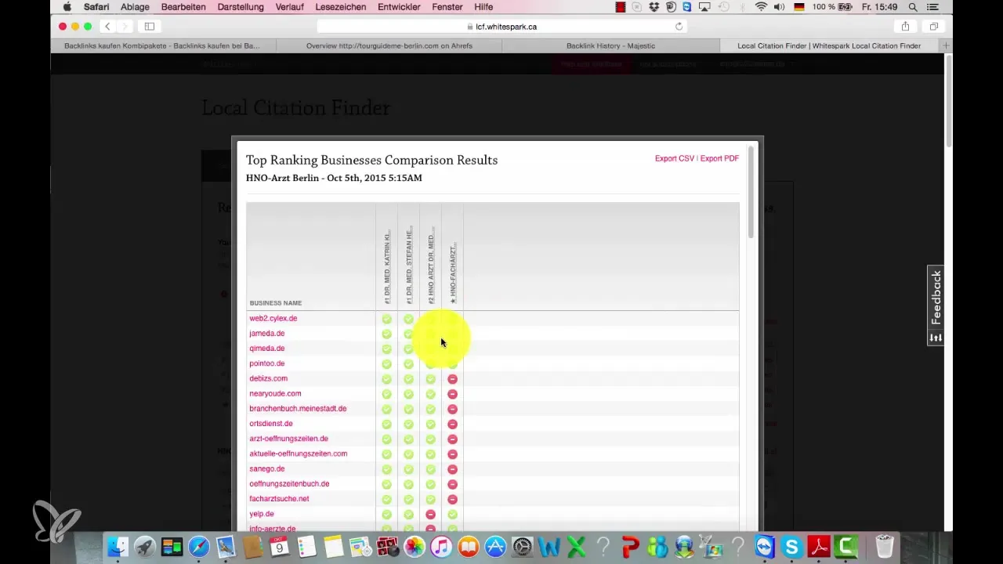Open the Safari page scrollbar
Viewport: 1003px width, 564px height.
[949, 102]
